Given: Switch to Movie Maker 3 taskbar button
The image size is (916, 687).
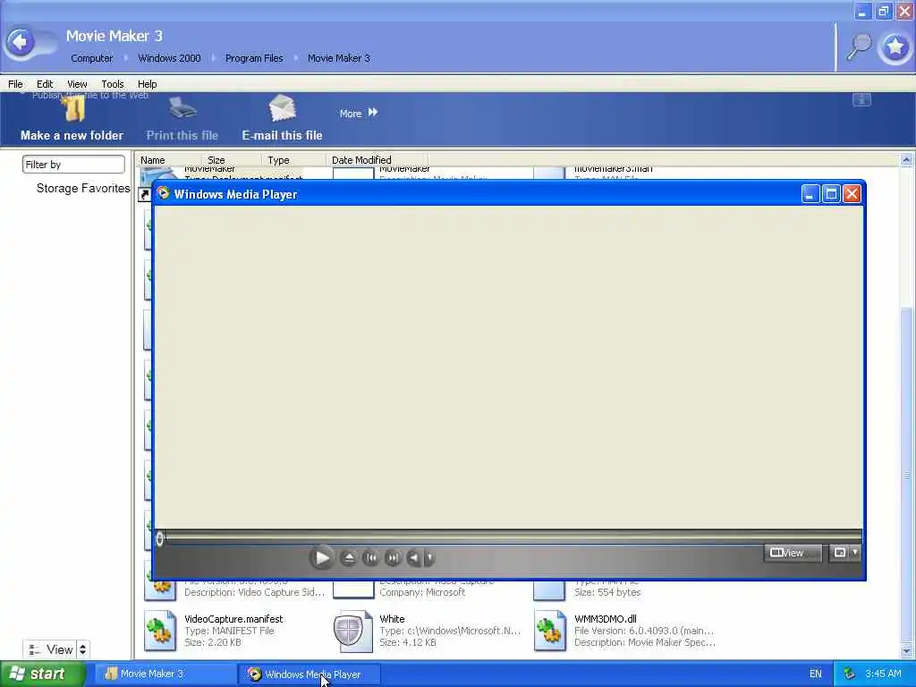Looking at the screenshot, I should 164,674.
